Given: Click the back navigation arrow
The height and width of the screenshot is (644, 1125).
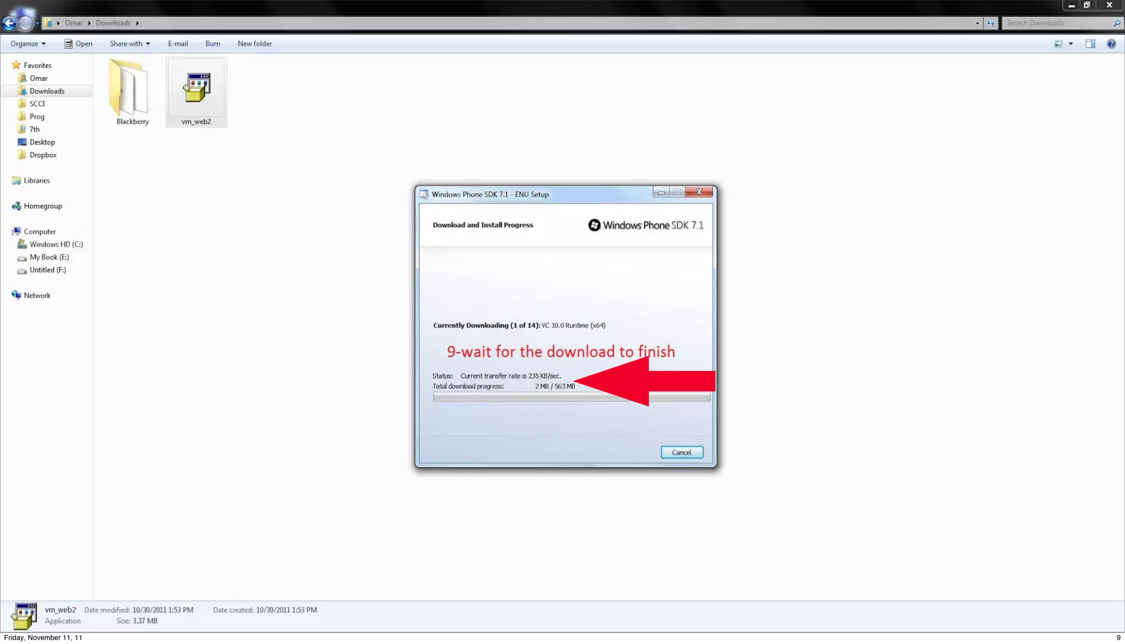Looking at the screenshot, I should tap(9, 23).
